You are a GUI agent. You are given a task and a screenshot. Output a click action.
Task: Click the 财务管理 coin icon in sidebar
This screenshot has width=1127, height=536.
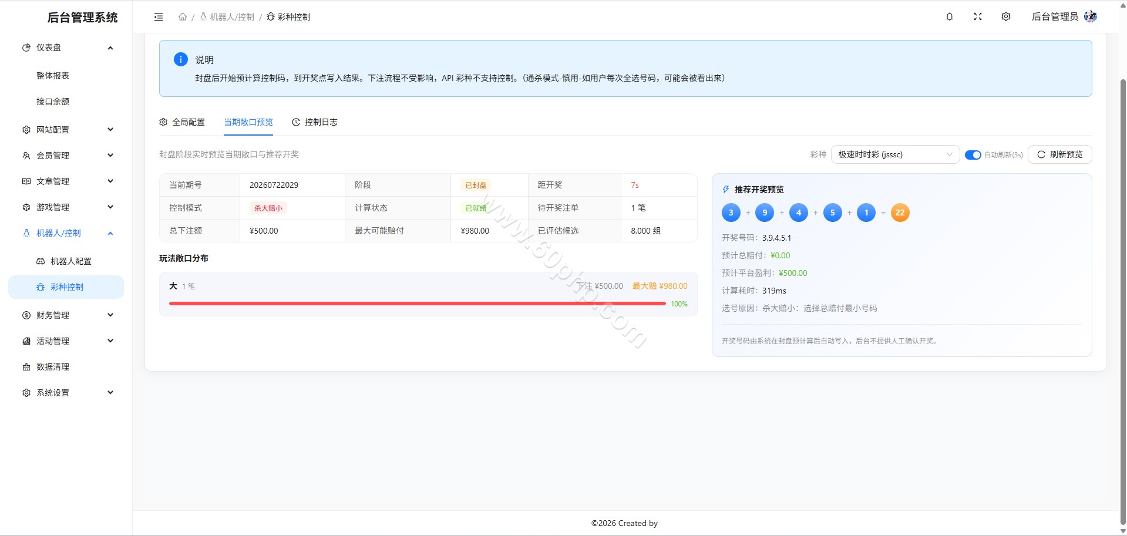pos(26,315)
